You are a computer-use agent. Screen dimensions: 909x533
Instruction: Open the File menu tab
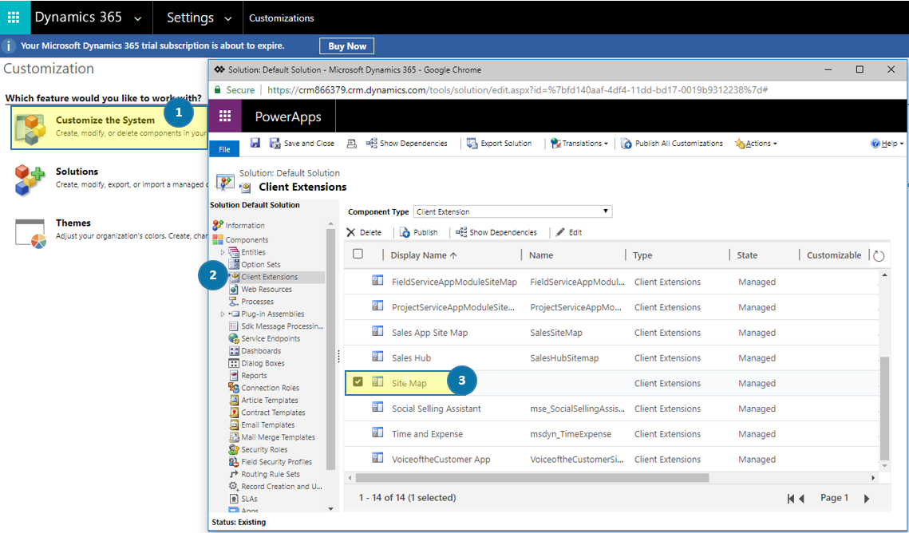click(224, 149)
